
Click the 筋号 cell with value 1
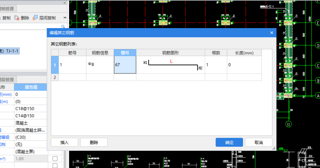click(x=72, y=65)
